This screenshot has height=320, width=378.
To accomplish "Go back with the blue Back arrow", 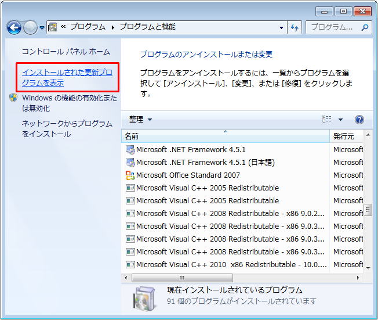I will point(14,27).
